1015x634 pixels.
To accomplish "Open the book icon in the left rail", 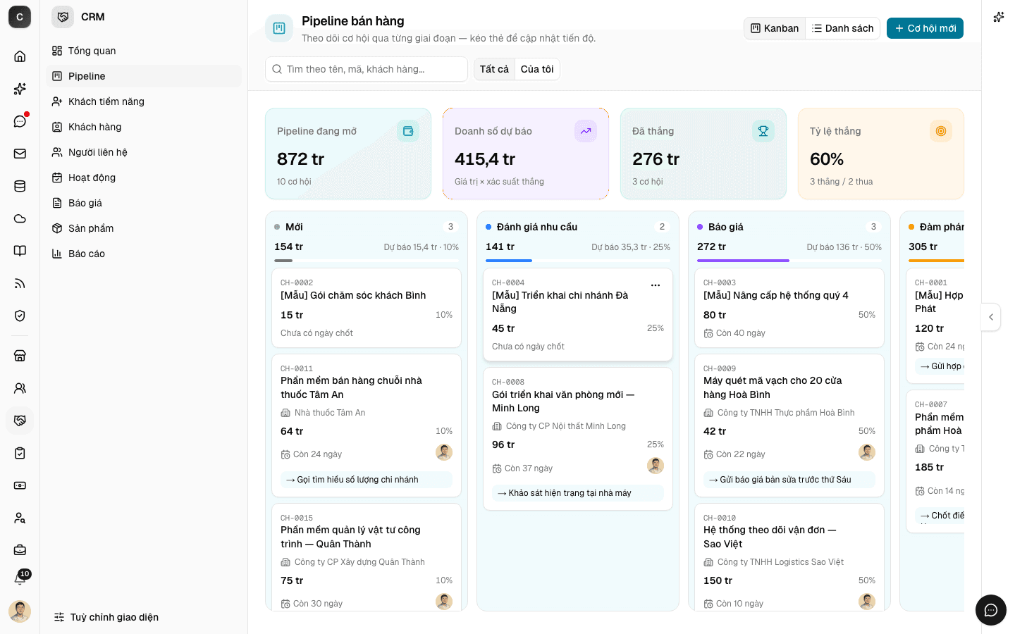I will 20,251.
